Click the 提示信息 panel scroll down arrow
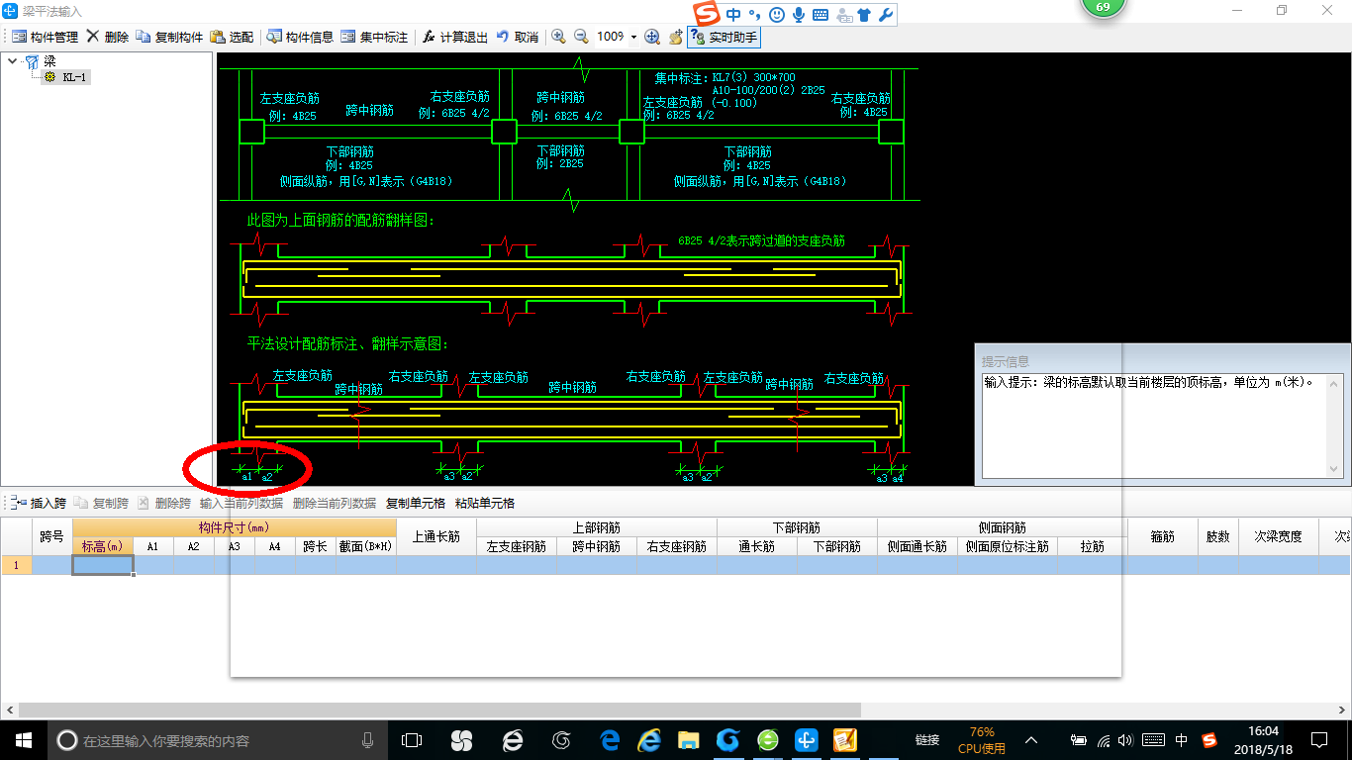 click(1335, 469)
